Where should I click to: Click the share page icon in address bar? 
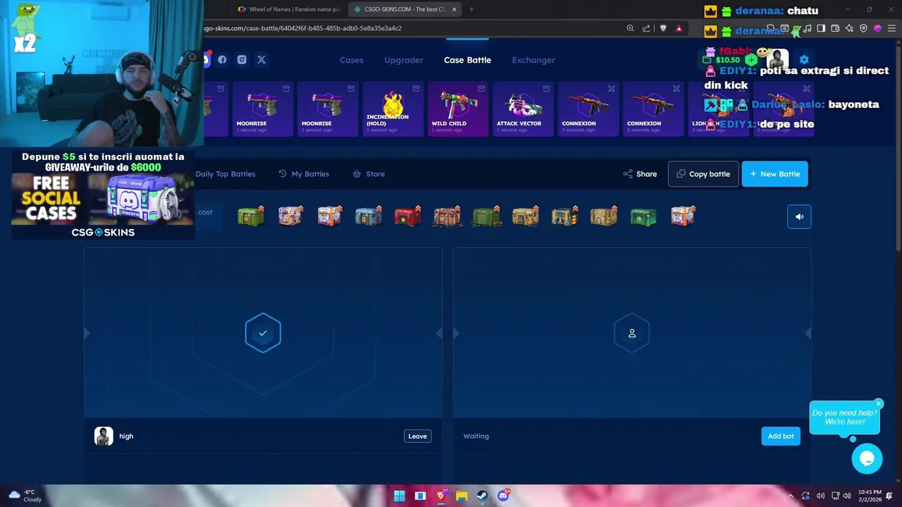click(646, 28)
